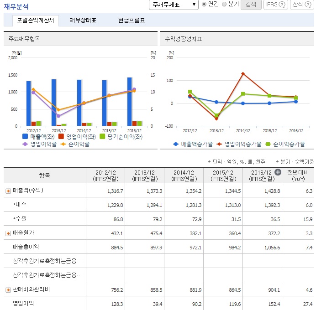Viewport: 316px width, 310px height.
Task: Click the 매출액증가율 blue legend marker
Action: 176,144
